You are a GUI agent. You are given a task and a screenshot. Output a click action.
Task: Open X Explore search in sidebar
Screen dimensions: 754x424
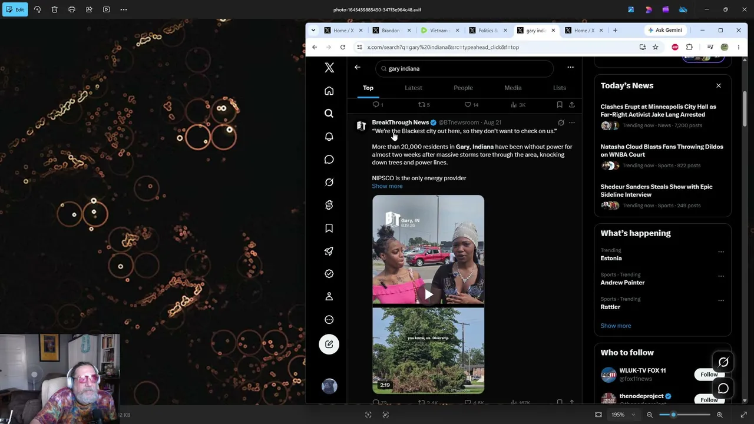[329, 114]
